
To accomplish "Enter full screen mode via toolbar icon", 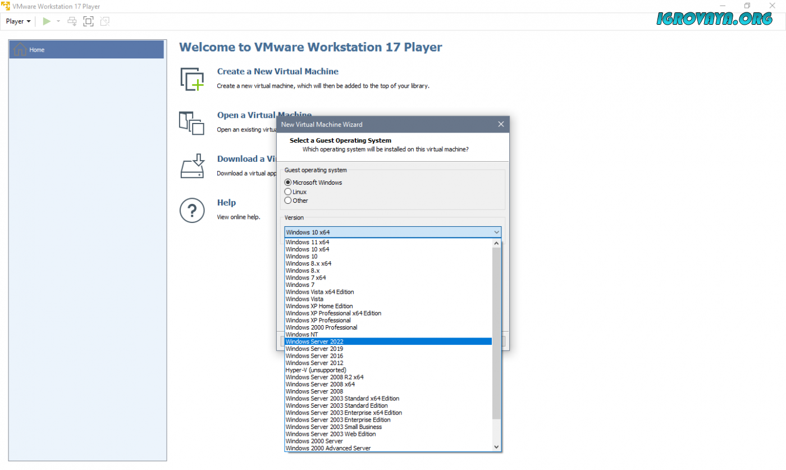I will pos(88,21).
